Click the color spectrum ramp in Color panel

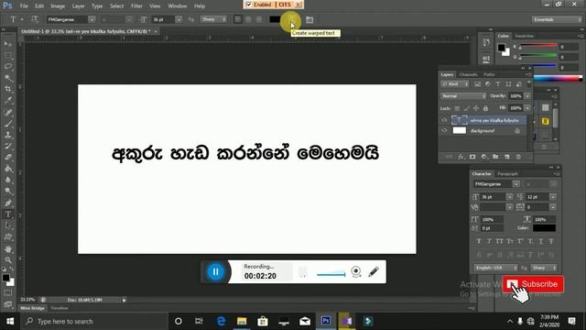point(558,78)
